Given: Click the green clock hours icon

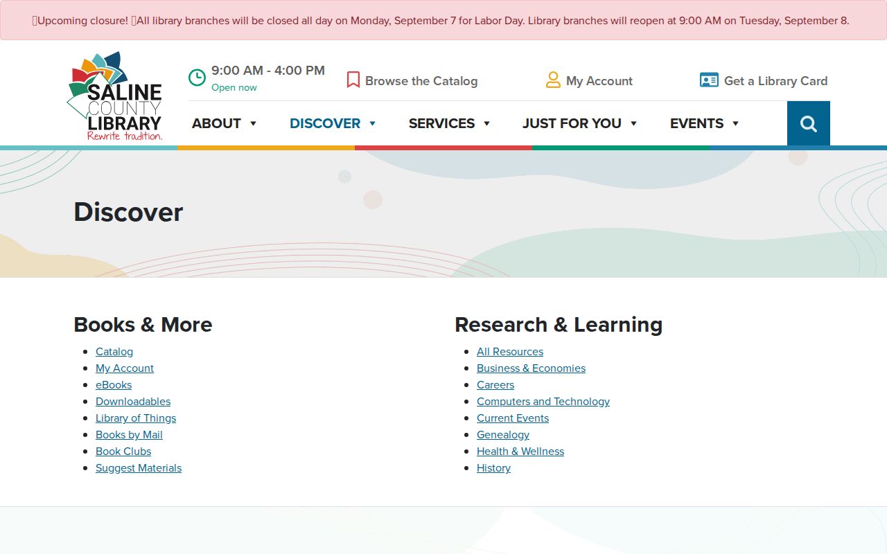Looking at the screenshot, I should tap(197, 78).
